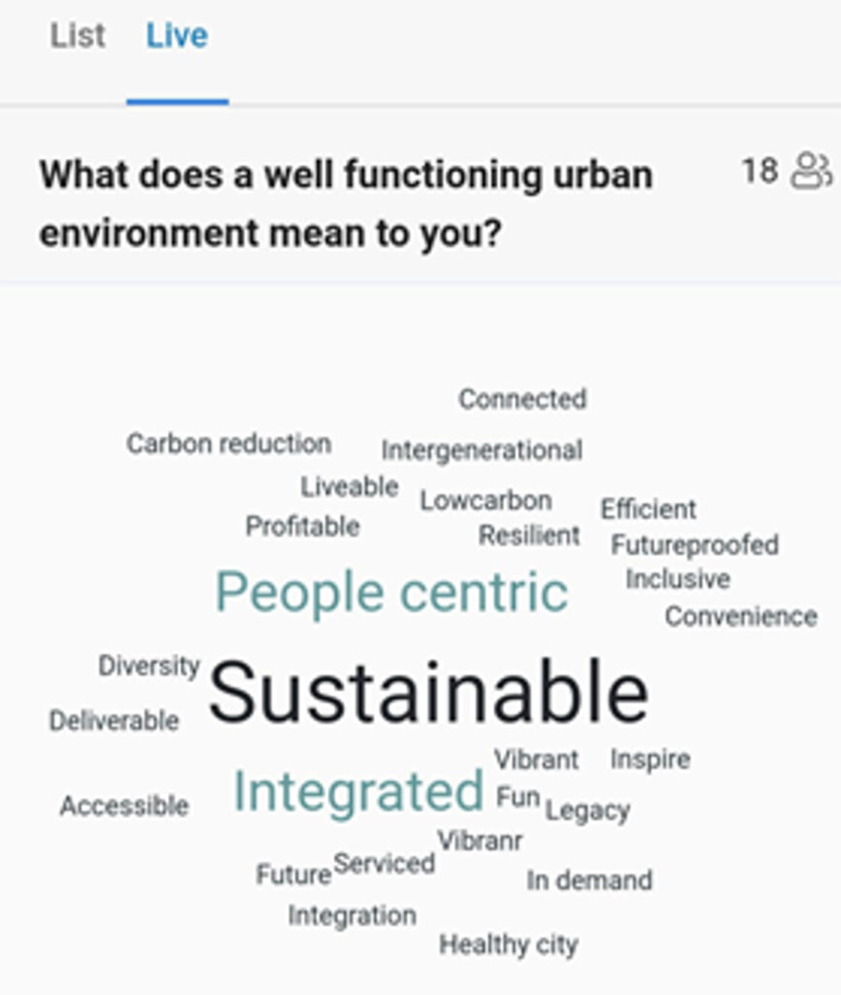Select Futureproofed in the cloud
Screen dimensions: 841x995
694,545
